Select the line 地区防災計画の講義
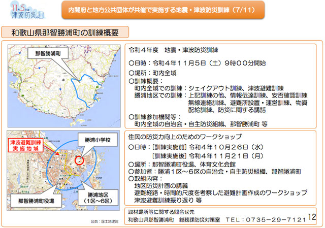325x228 pixels. click(161, 186)
